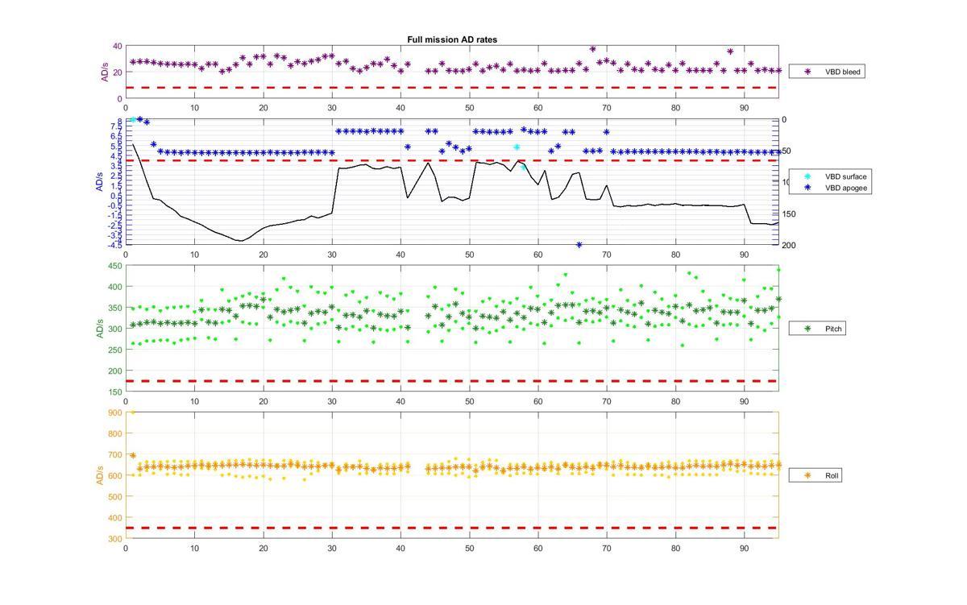Viewport: 967px width, 605px height.
Task: Click the "50" x-tick under the Roll plot
Action: [x=469, y=548]
